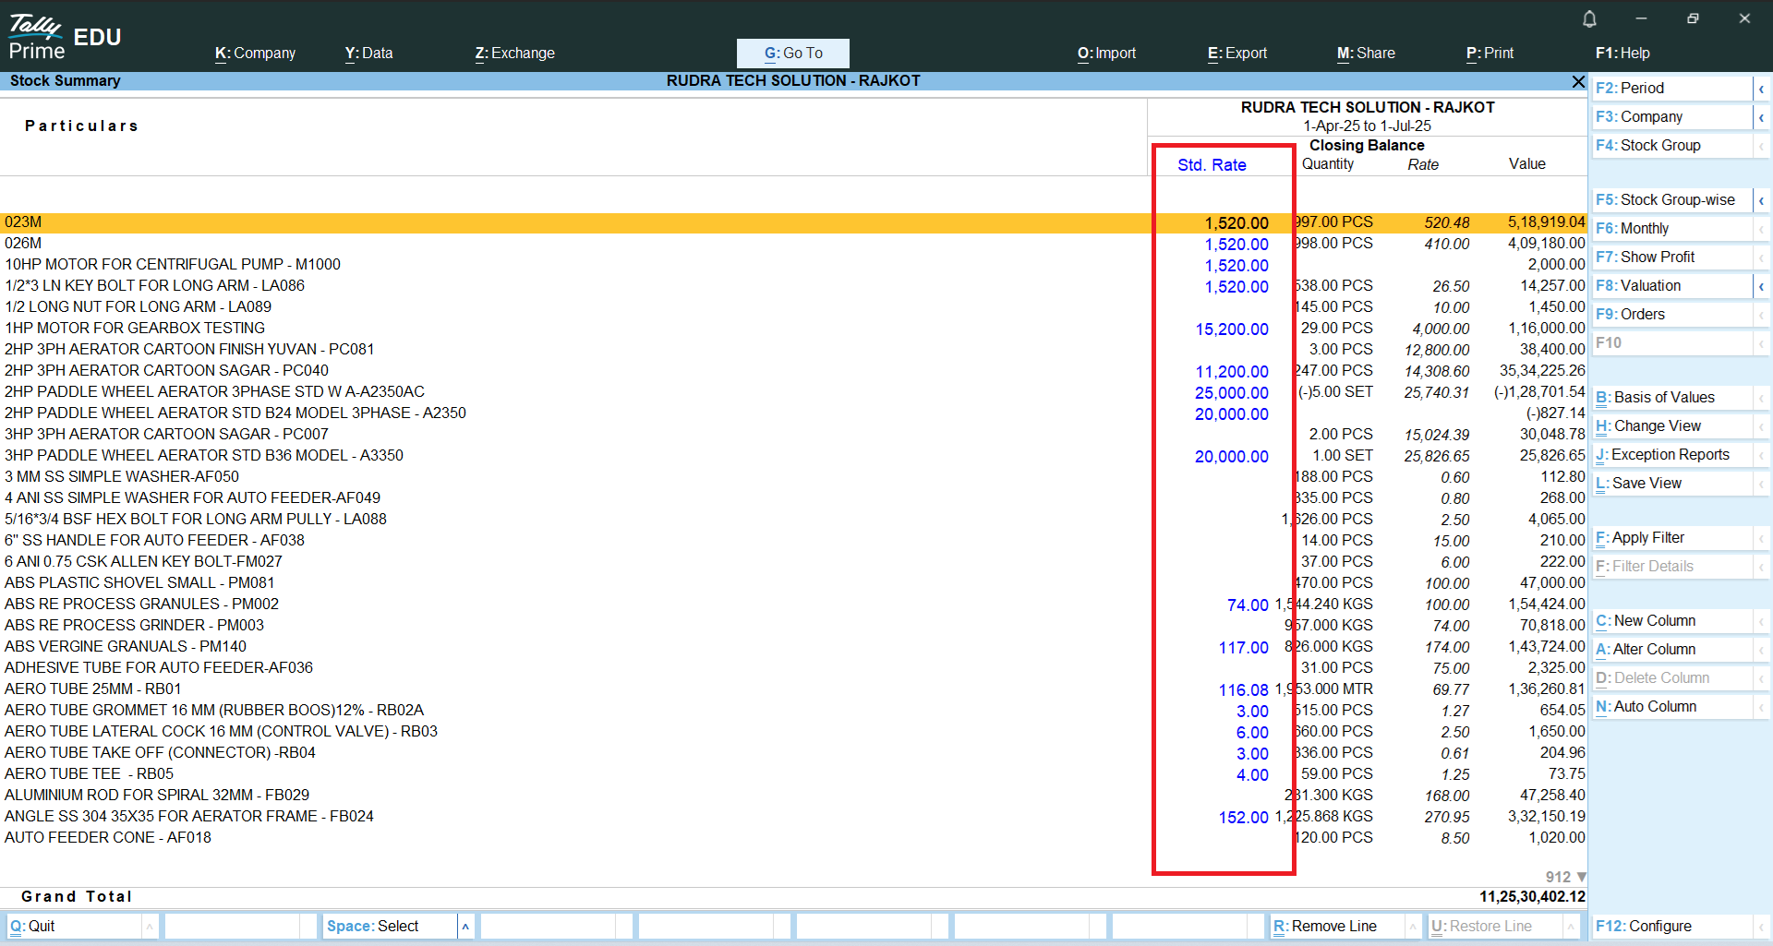Close the Stock Summary report with X

(x=1578, y=82)
